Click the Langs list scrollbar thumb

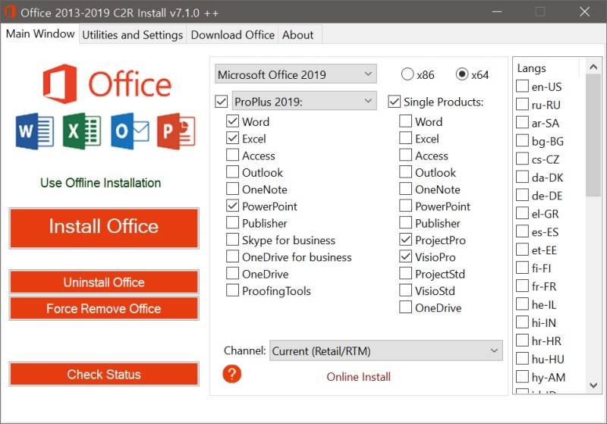593,136
